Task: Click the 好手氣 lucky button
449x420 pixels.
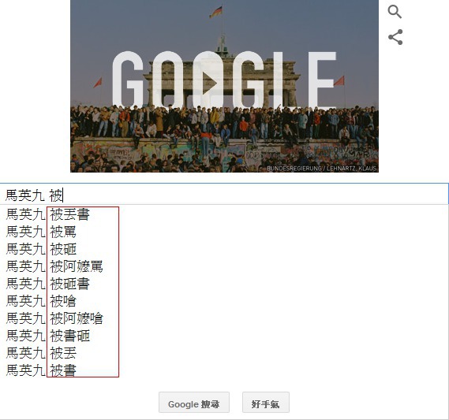Action: [266, 403]
